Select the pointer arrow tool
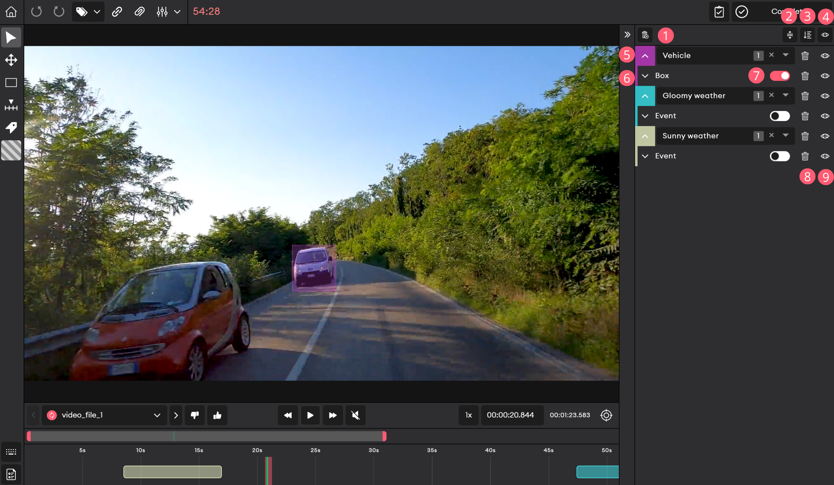 tap(11, 37)
